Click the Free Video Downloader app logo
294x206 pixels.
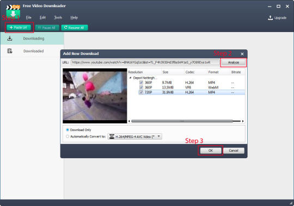(x=13, y=11)
